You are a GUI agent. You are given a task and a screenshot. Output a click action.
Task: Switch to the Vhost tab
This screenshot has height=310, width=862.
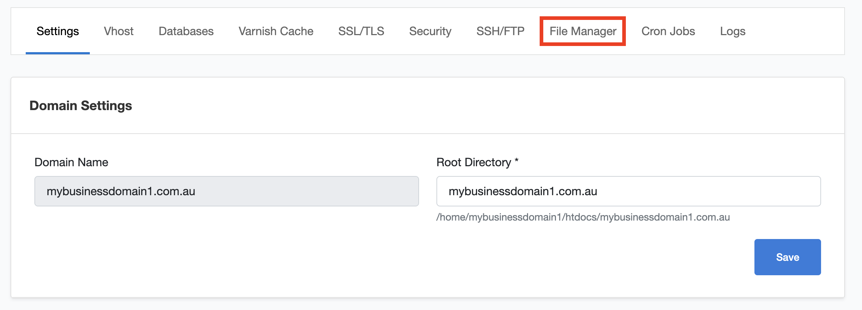point(118,31)
